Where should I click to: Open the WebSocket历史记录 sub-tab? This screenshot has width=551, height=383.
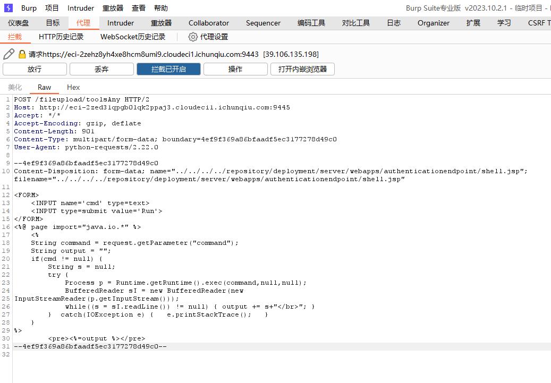coord(133,37)
